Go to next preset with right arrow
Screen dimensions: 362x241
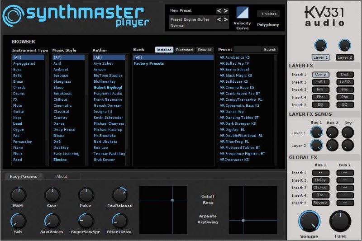[225, 10]
